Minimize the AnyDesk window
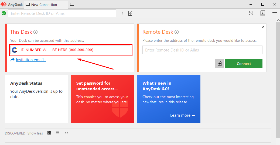Screen dimensions: 280x145 point(251,4)
